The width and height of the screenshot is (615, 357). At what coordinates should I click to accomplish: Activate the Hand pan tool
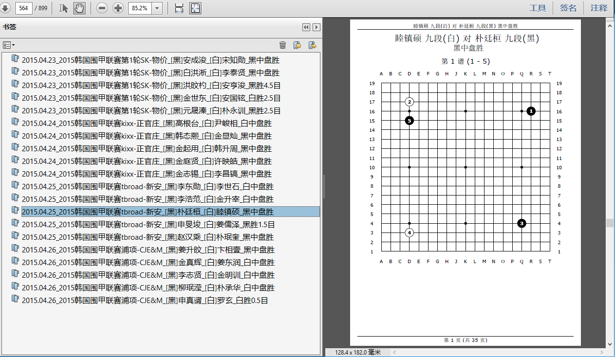click(x=79, y=8)
